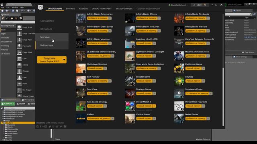
Task: Expand the Environment folder in content tree
Action: pyautogui.click(x=4, y=131)
